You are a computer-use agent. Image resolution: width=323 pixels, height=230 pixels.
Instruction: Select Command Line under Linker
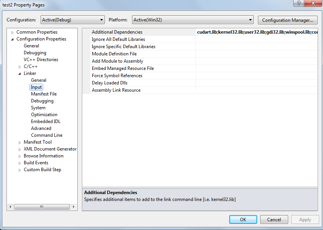[x=47, y=135]
